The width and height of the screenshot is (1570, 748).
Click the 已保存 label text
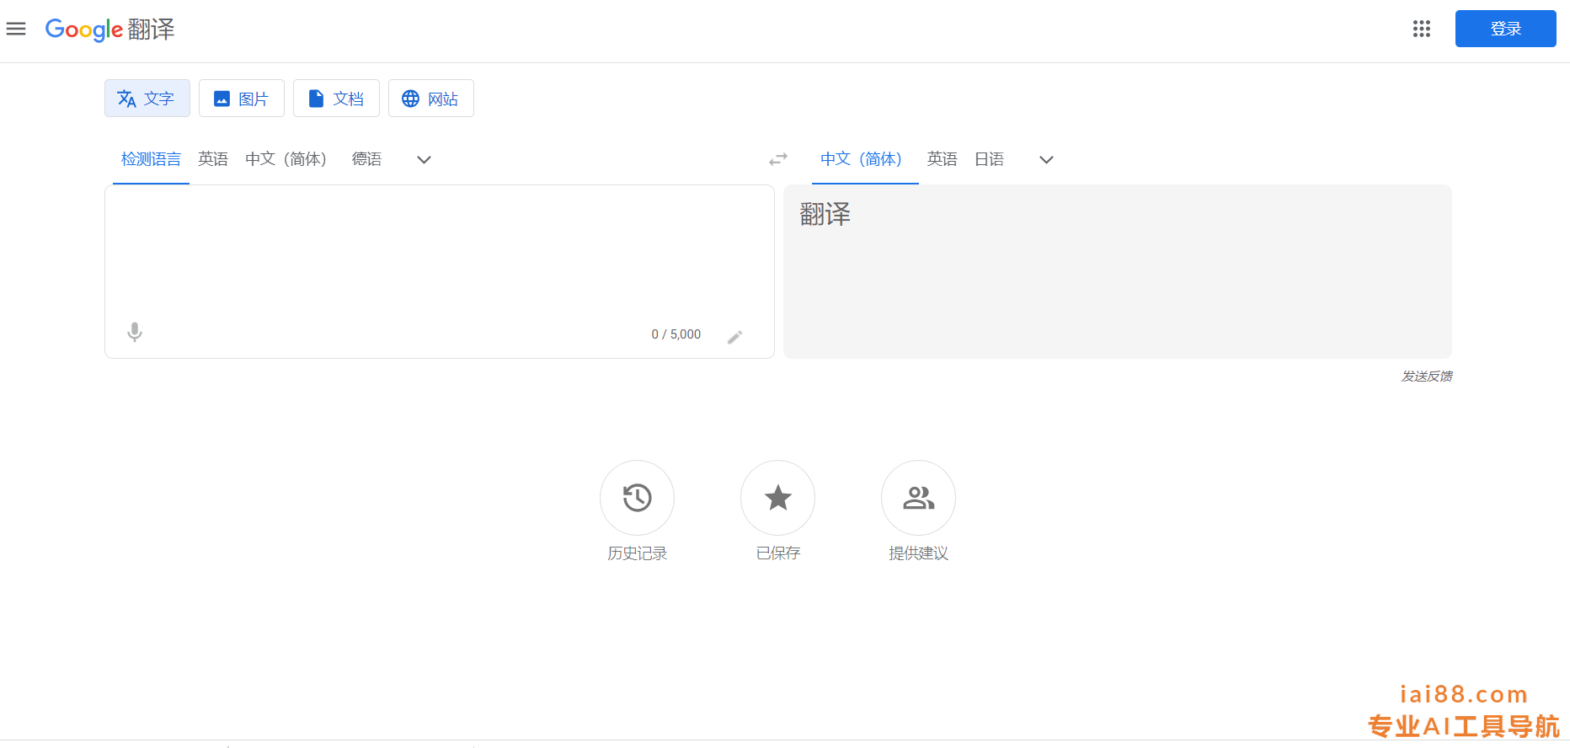777,553
